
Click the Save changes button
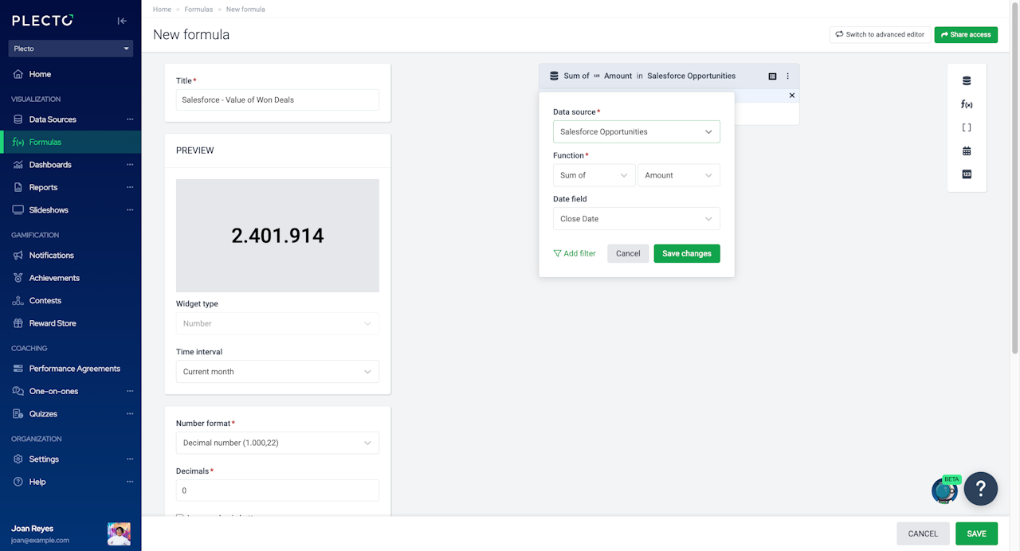686,253
